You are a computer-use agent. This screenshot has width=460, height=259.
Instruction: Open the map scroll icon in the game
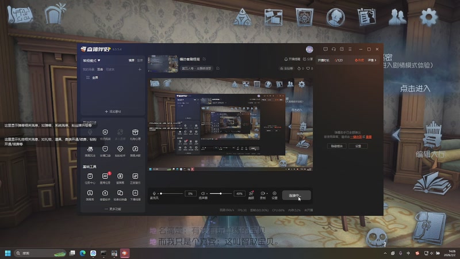(20, 14)
